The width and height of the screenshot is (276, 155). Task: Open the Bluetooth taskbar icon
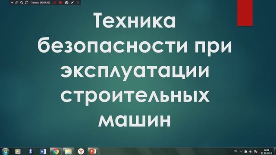(x=31, y=151)
